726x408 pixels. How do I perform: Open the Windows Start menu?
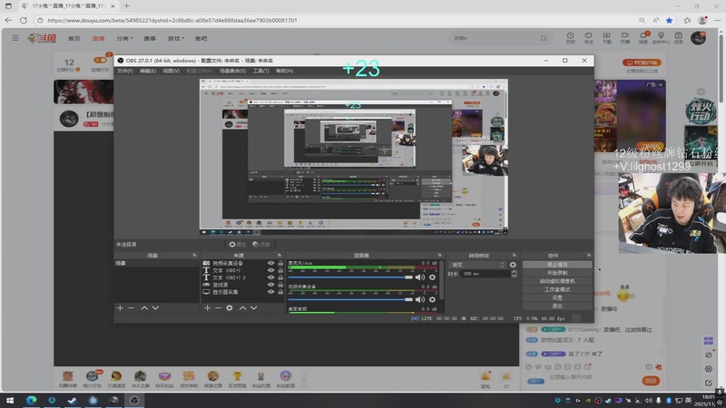[10, 401]
